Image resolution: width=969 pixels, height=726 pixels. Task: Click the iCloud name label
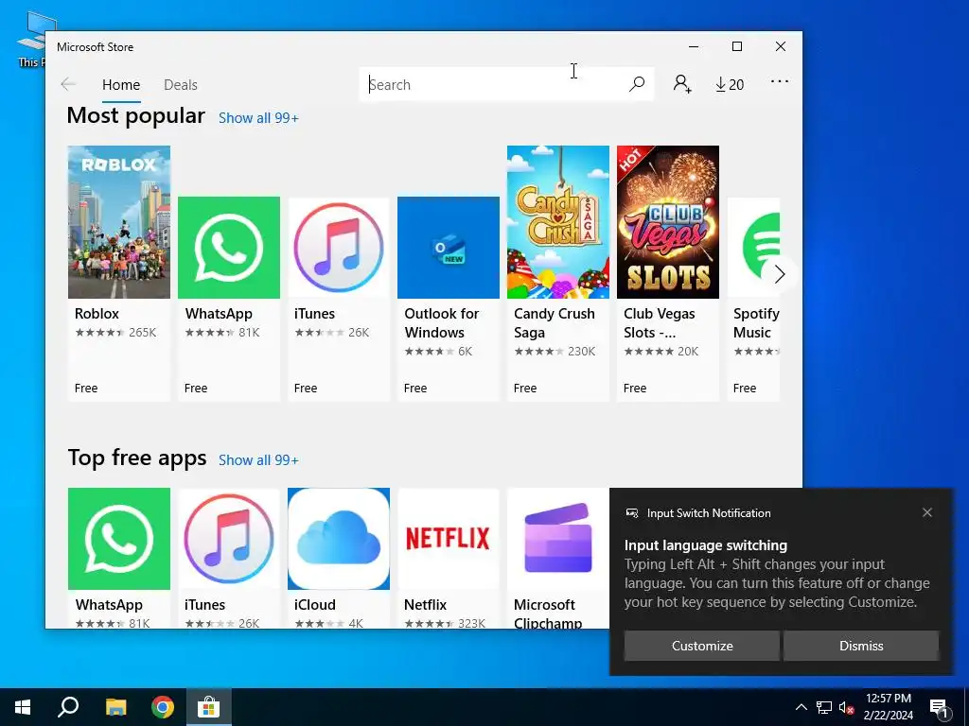click(x=314, y=605)
